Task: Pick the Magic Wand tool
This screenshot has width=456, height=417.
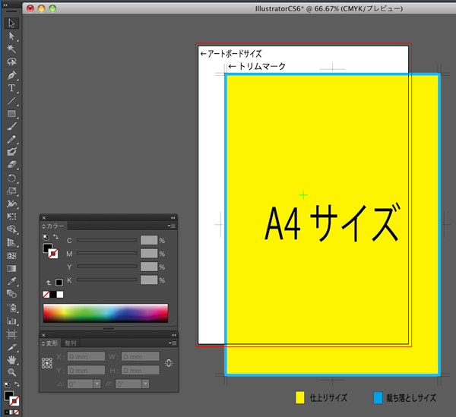Action: pos(12,49)
